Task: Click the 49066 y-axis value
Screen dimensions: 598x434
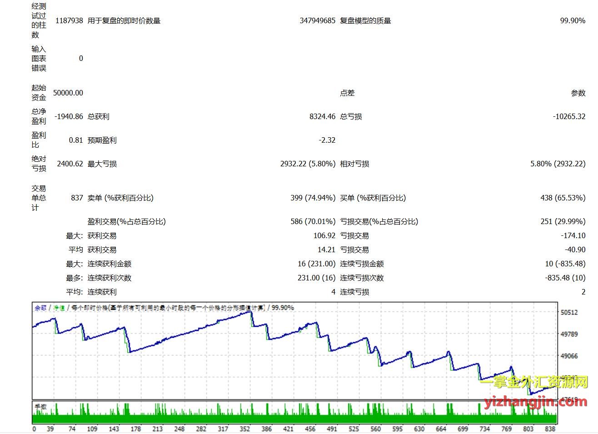Action: pos(569,356)
